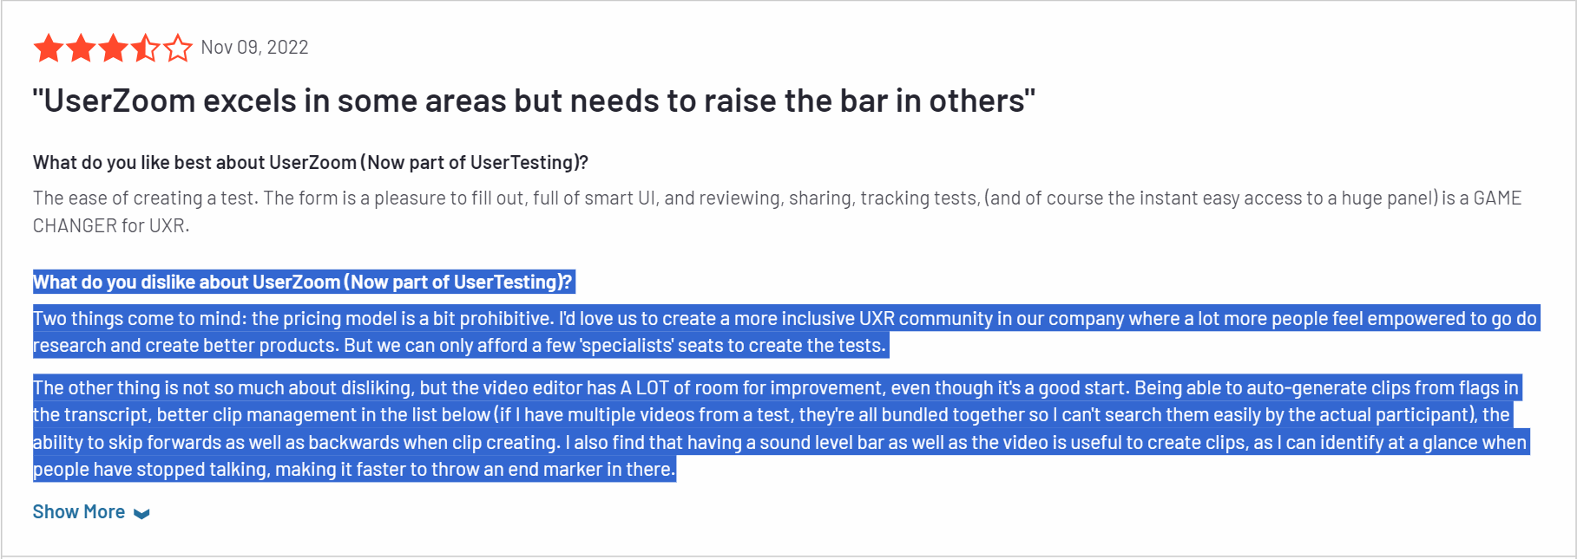Screen dimensions: 1577x559
Task: Click the half-filled fourth star
Action: (145, 49)
